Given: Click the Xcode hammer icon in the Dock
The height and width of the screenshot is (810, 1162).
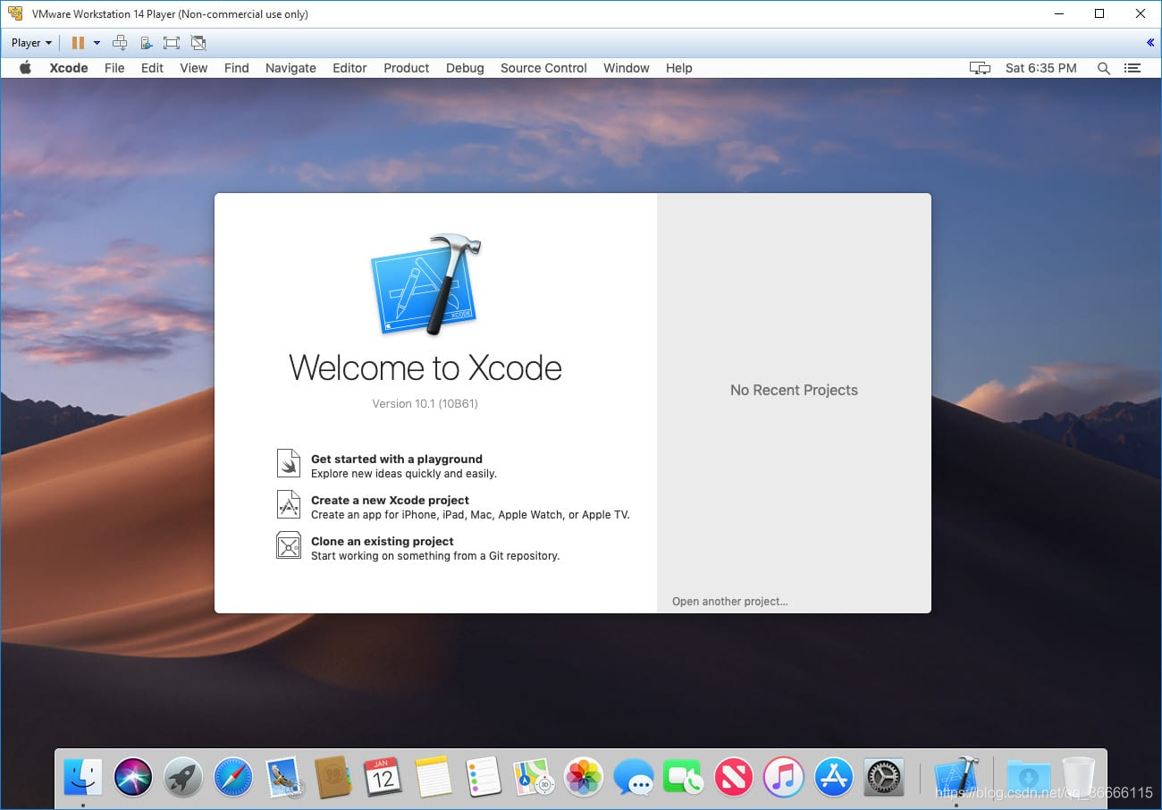Looking at the screenshot, I should point(956,777).
